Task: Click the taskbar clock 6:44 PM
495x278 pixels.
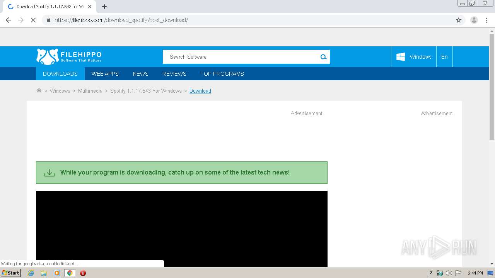Action: (x=475, y=273)
